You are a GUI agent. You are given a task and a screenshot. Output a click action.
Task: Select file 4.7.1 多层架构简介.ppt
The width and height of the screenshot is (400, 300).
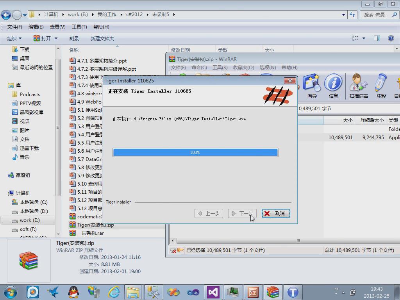(98, 61)
